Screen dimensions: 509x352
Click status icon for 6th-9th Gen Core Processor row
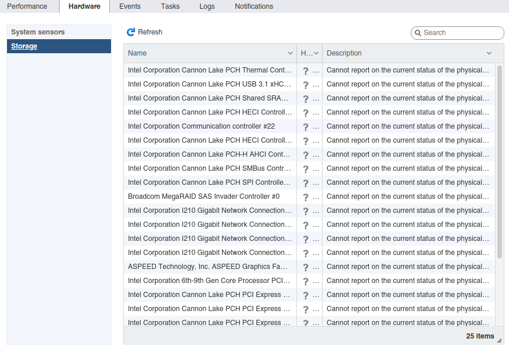coord(305,281)
